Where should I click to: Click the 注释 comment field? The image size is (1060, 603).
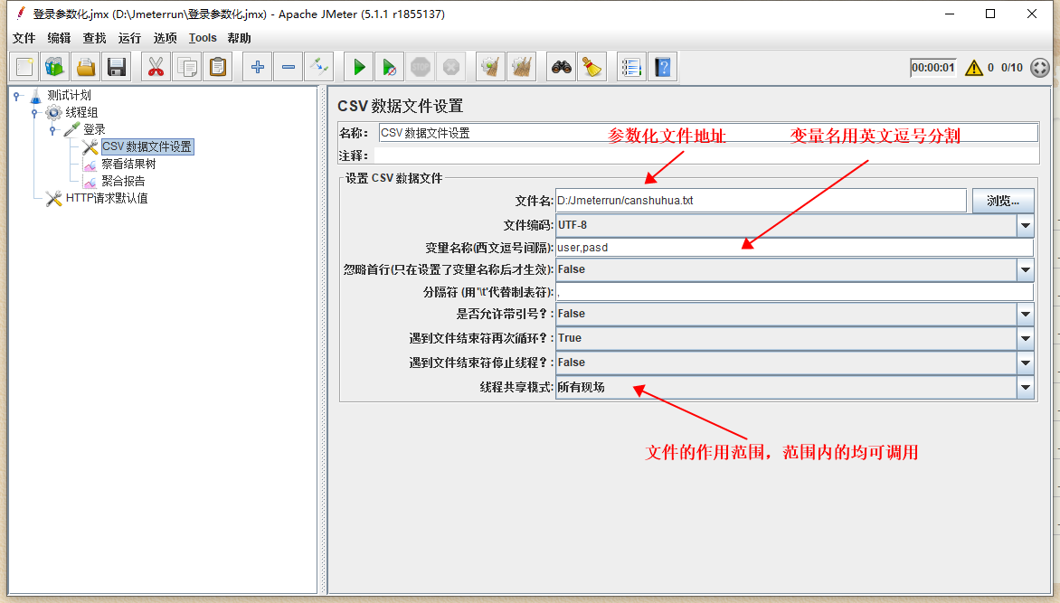(x=706, y=155)
